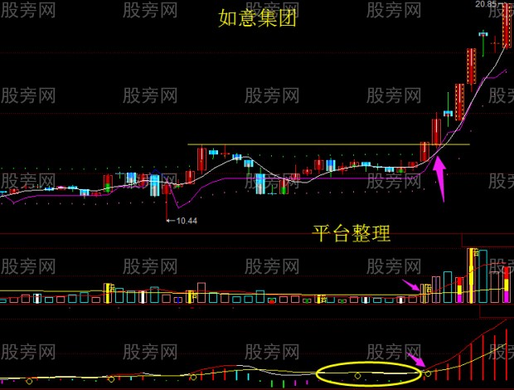The width and height of the screenshot is (514, 390).
Task: Click the 平台整理 annotation label
Action: tap(351, 233)
